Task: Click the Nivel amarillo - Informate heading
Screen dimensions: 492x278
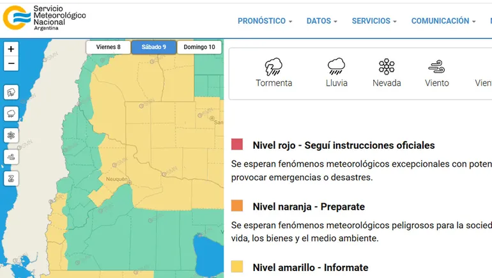Action: pos(311,268)
